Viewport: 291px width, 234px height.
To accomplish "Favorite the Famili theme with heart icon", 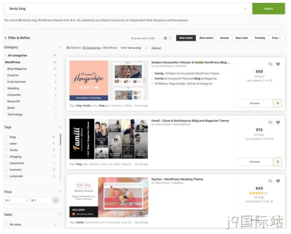I will (x=278, y=122).
